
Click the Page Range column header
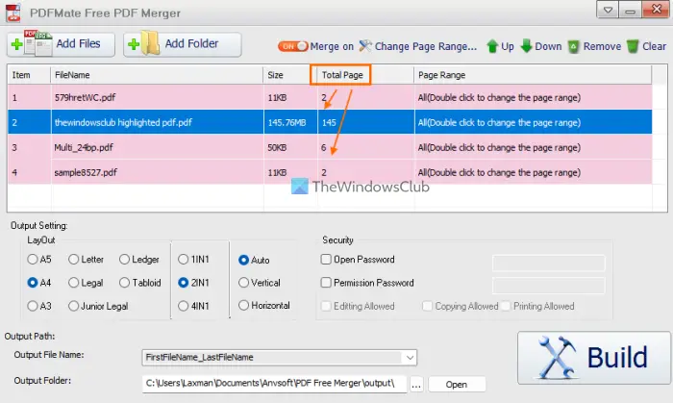533,75
